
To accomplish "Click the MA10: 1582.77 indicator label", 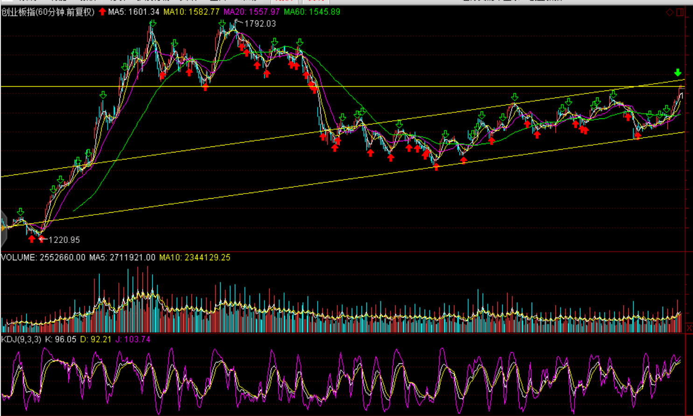I will point(191,12).
